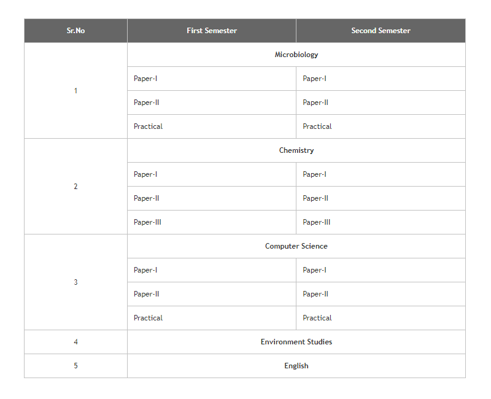Click Chemistry second semester Paper-I
This screenshot has height=399, width=491.
coord(314,174)
